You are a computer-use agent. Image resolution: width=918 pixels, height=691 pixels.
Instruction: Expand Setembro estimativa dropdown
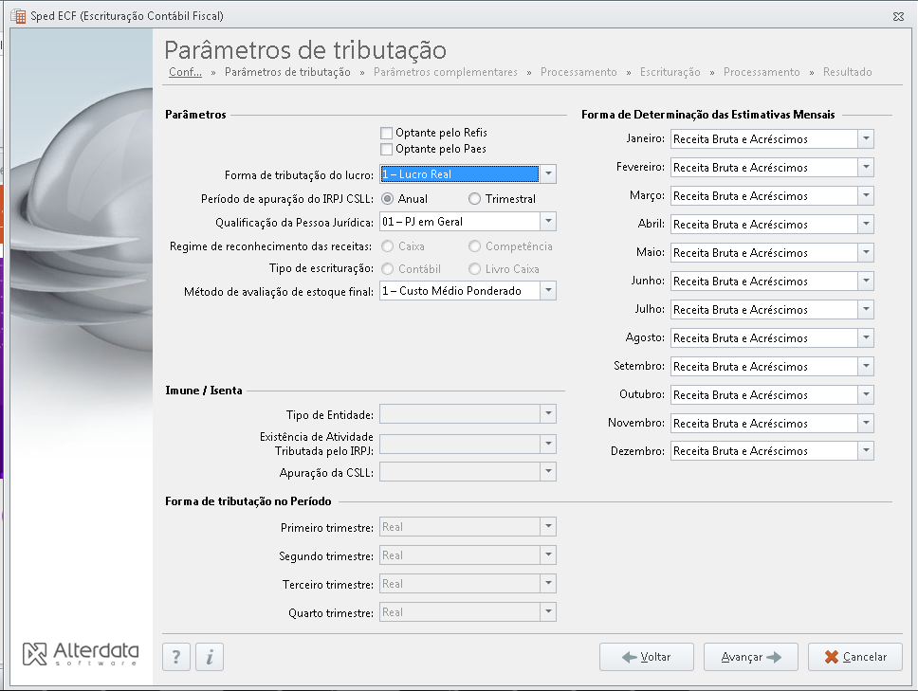tap(866, 366)
